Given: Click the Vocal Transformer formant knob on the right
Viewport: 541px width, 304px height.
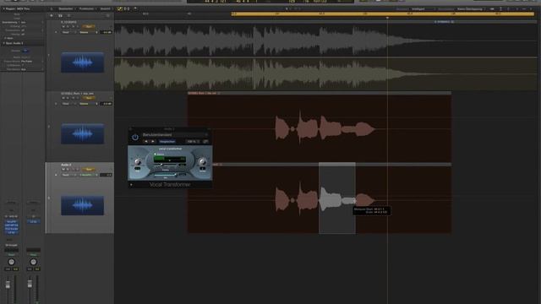Looking at the screenshot, I should [203, 161].
